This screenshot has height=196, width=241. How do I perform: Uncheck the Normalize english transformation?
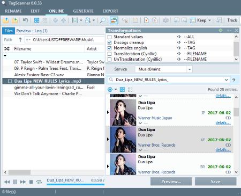coord(109,48)
